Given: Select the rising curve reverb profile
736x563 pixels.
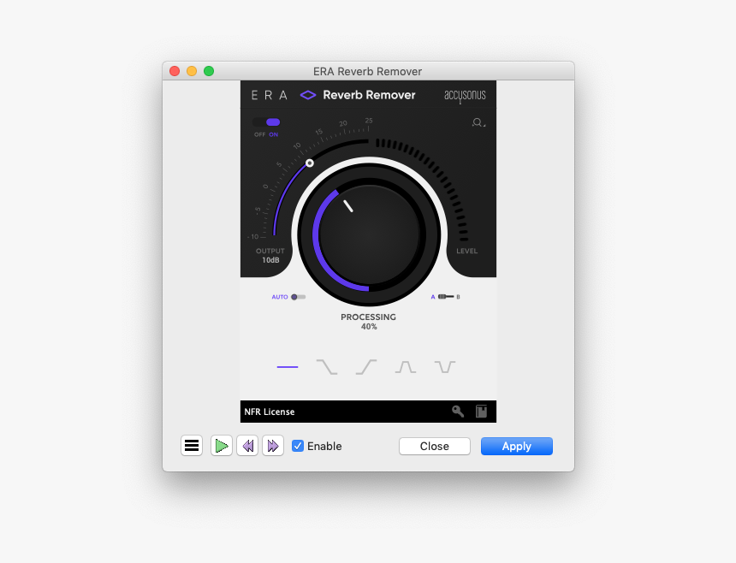Looking at the screenshot, I should 366,366.
